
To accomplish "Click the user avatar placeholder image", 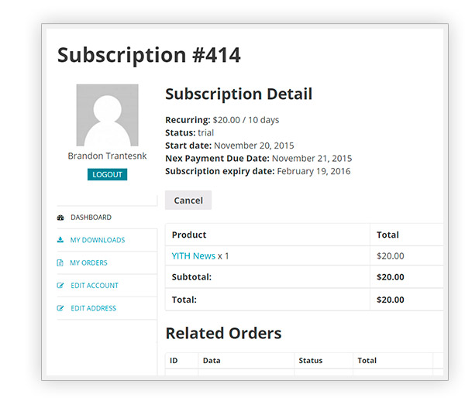I will [x=108, y=115].
